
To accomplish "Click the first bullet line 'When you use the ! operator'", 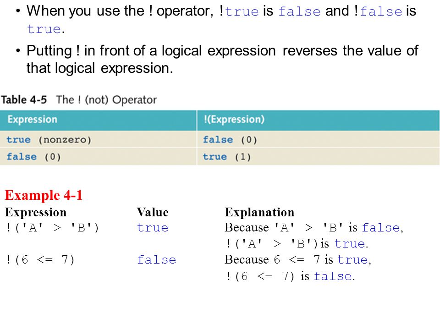I will [221, 11].
